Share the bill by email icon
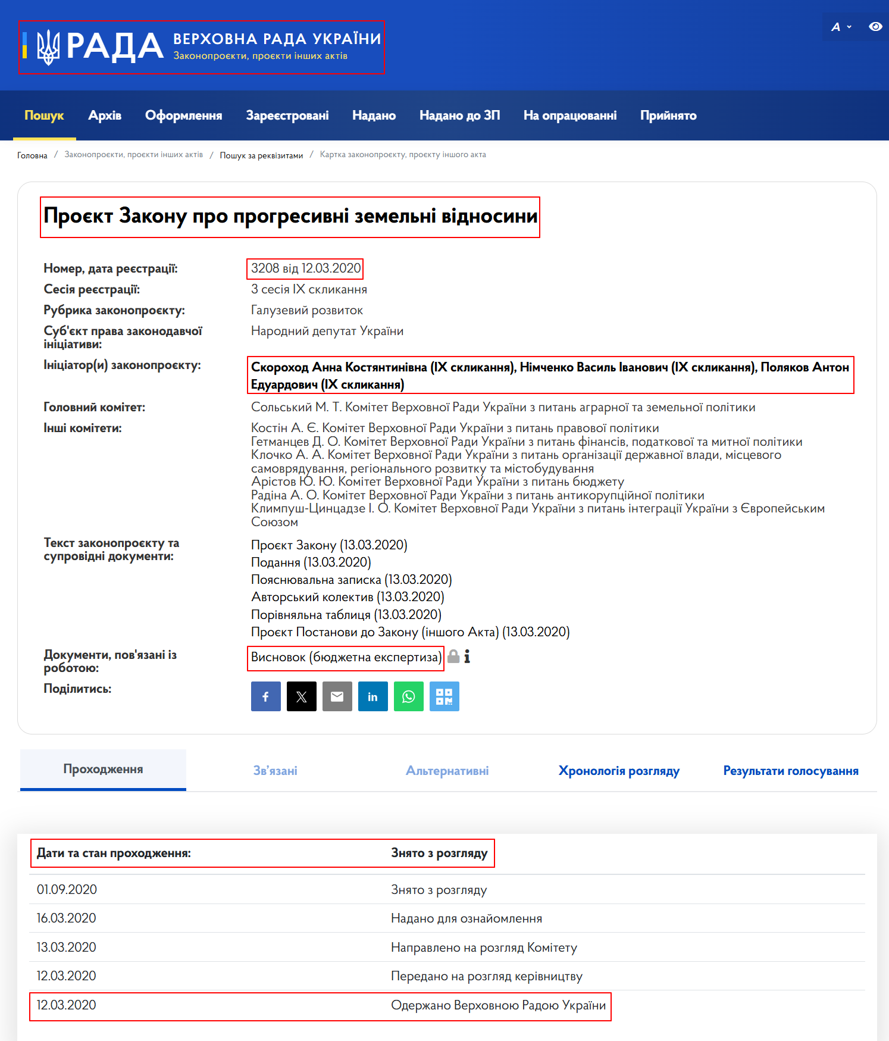 pyautogui.click(x=337, y=696)
